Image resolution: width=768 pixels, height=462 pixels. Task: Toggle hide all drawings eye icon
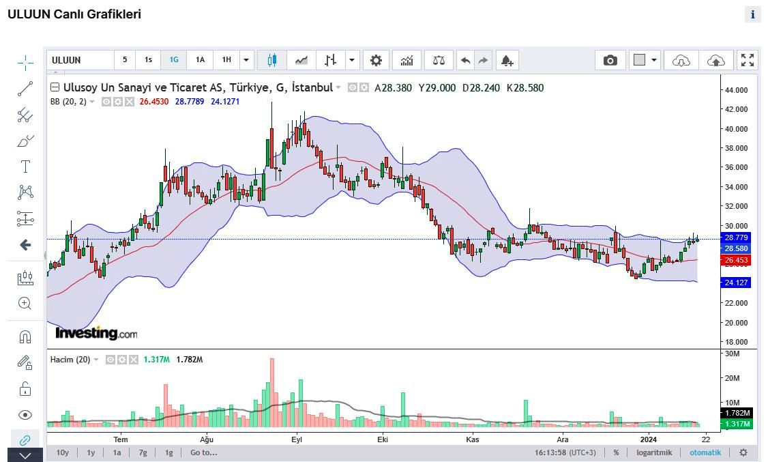click(25, 415)
